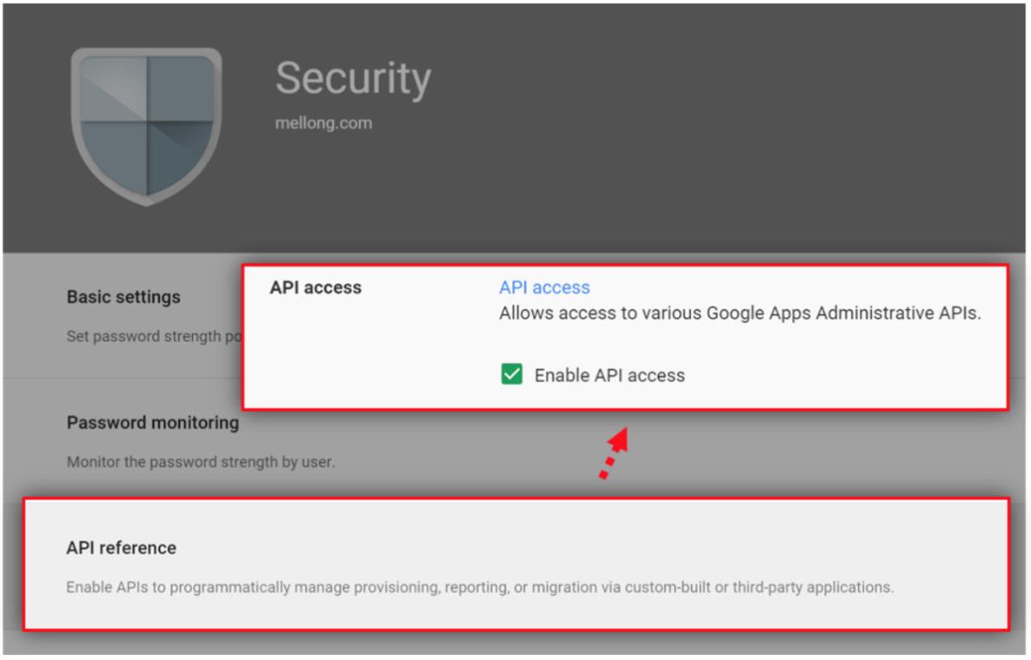Viewport: 1031px width, 660px height.
Task: Click the red dashed arrow annotation
Action: (x=613, y=453)
